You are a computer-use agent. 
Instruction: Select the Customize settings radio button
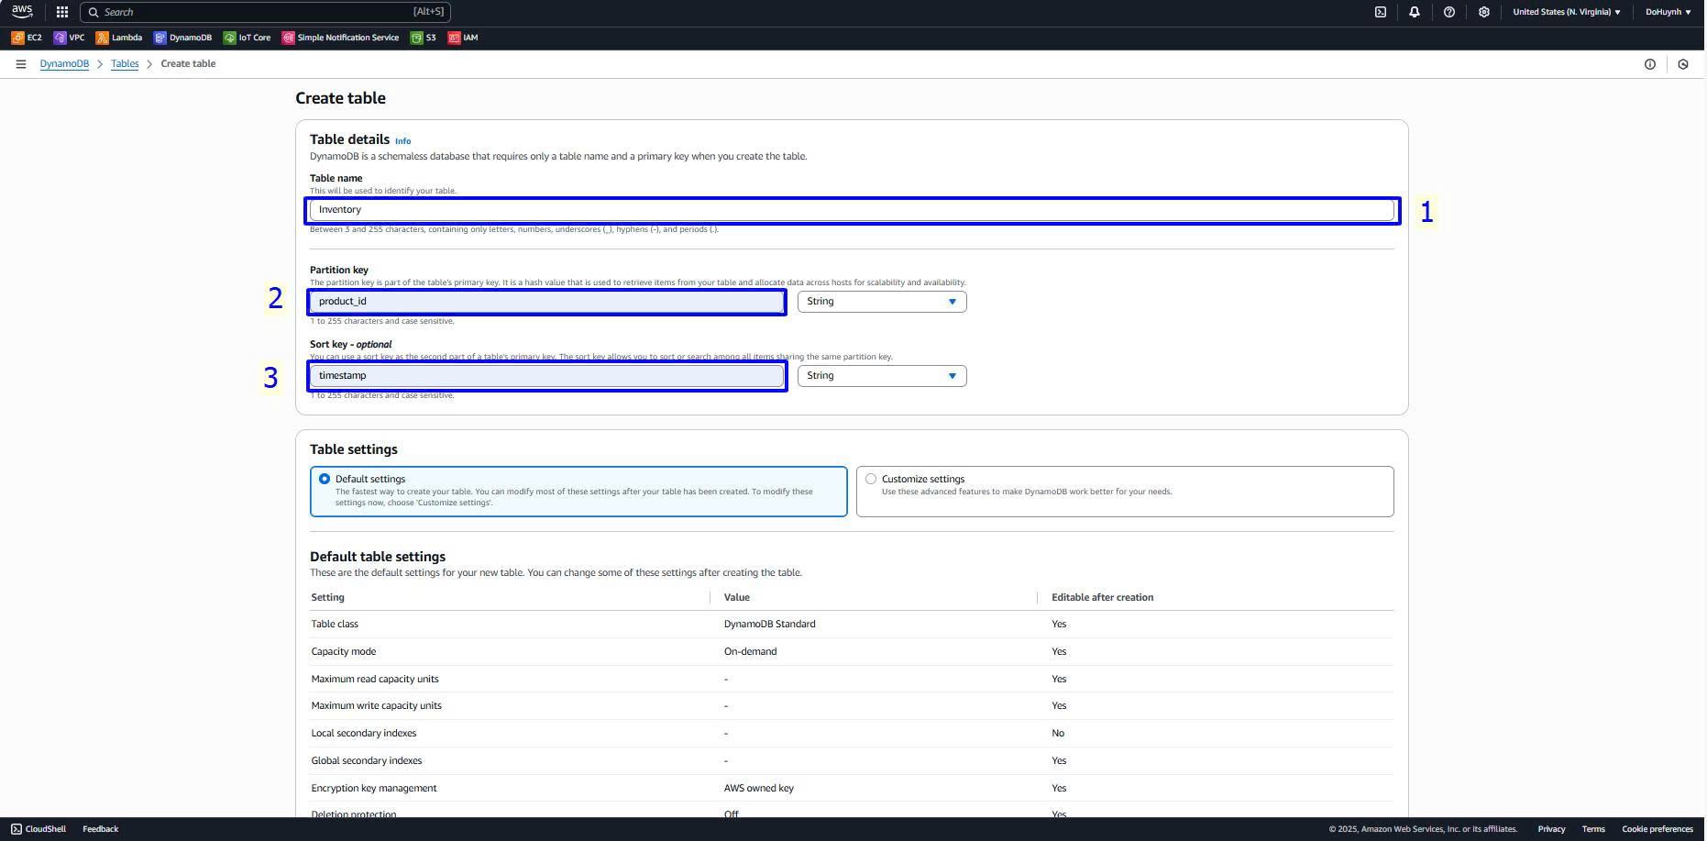pos(871,479)
